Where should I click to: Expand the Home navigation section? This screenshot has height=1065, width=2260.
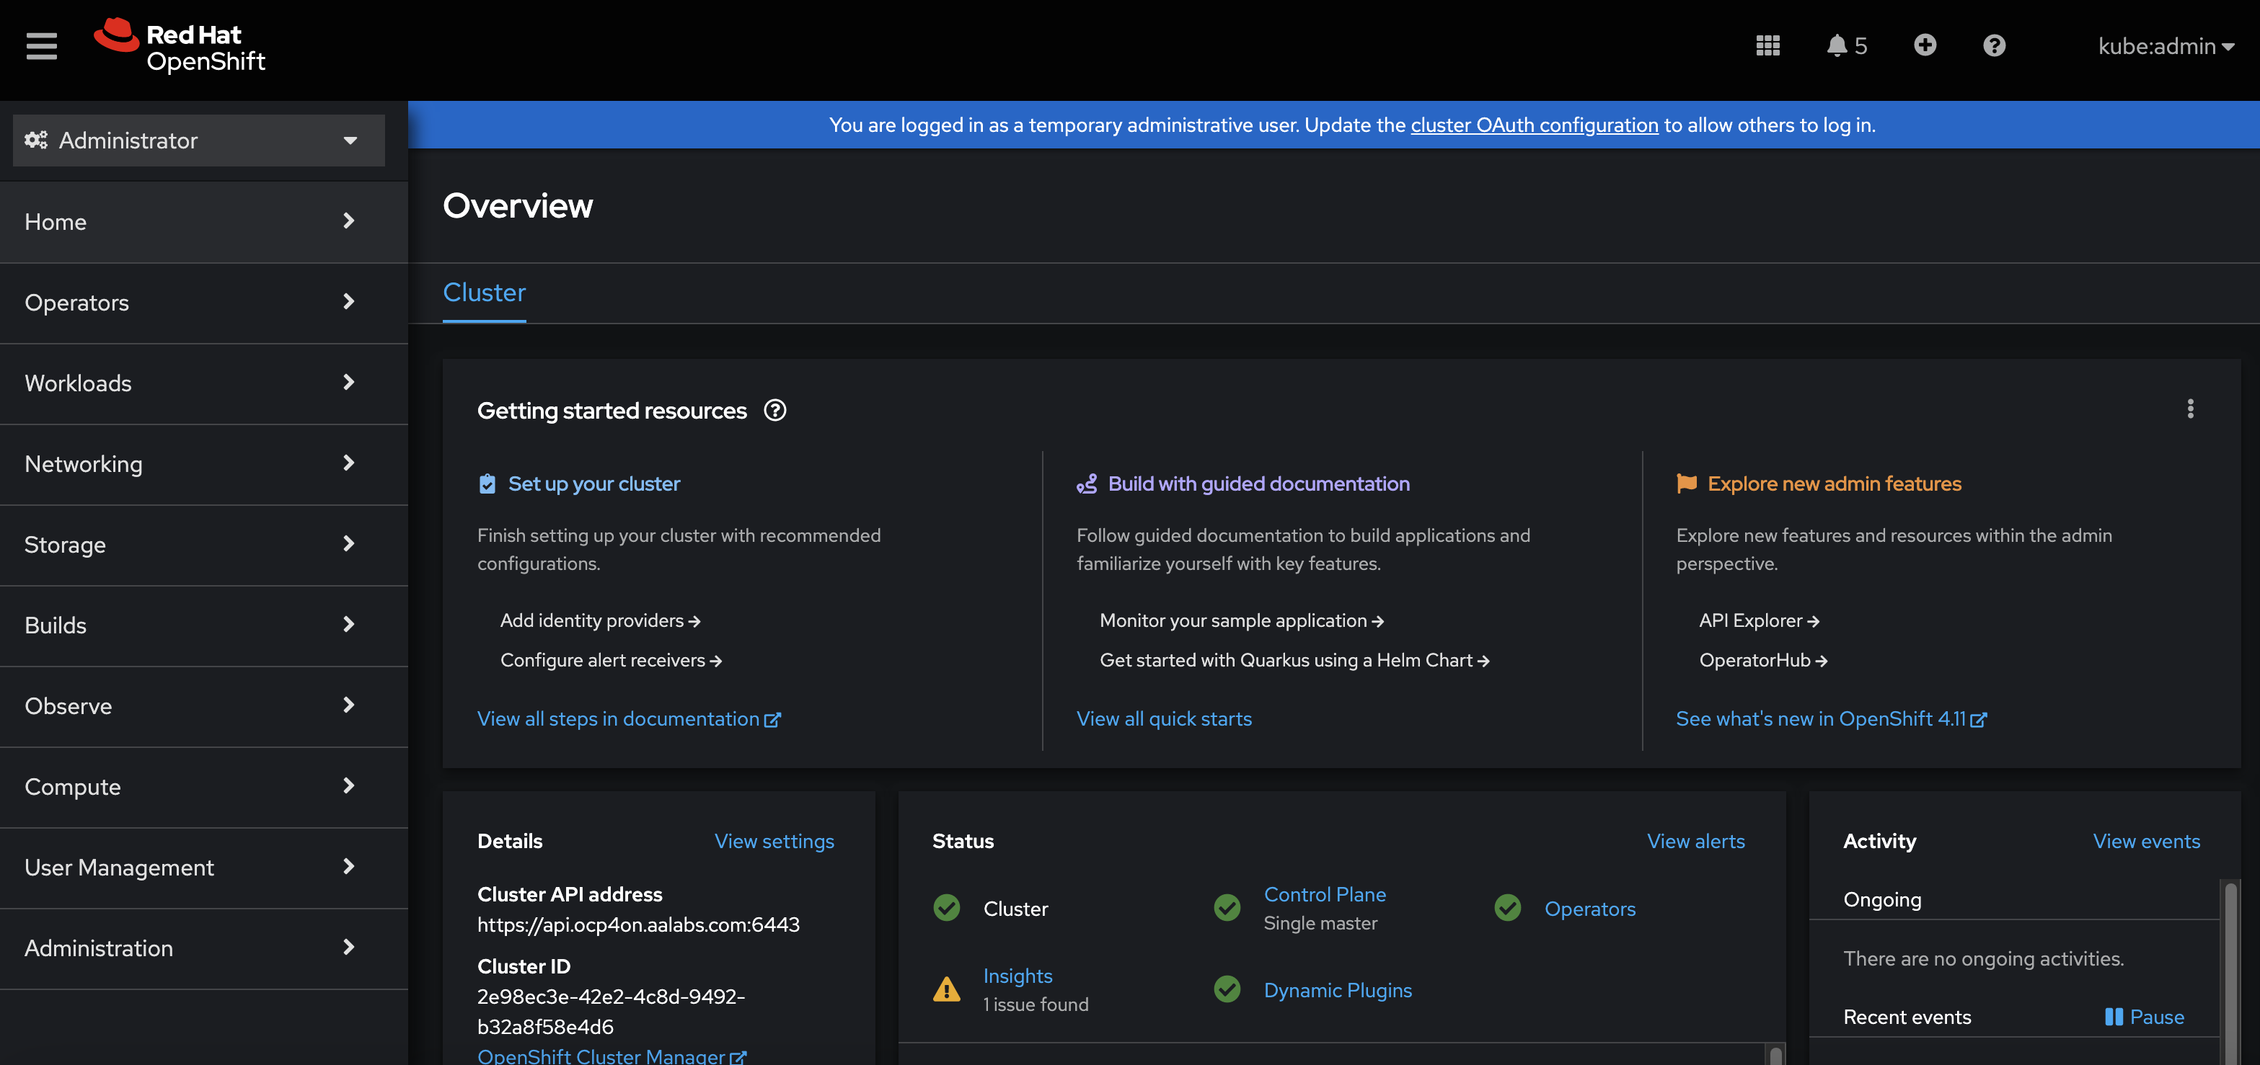click(203, 222)
